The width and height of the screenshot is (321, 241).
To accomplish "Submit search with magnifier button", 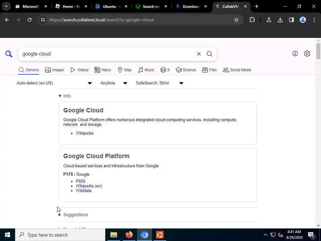I will (209, 54).
